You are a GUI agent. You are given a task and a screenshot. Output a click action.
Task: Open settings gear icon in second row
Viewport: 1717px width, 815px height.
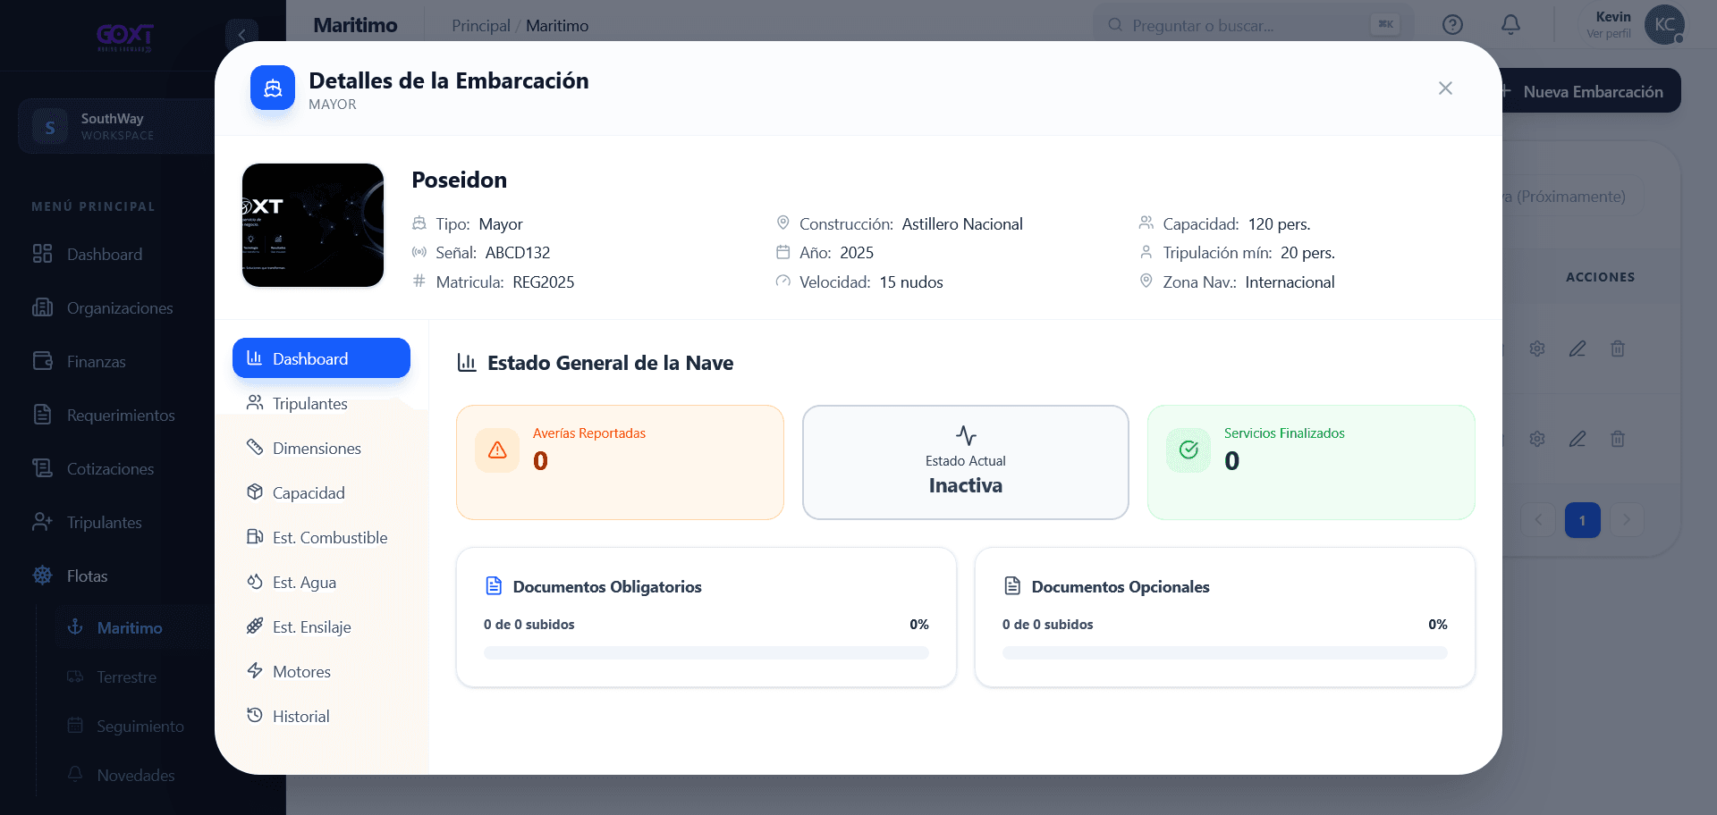[x=1537, y=439]
